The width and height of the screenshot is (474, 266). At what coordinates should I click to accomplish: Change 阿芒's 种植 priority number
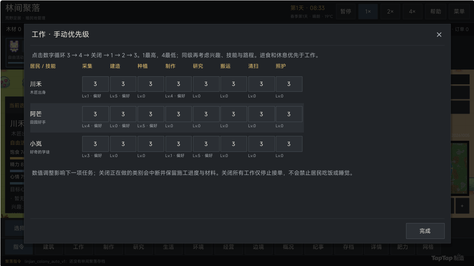tap(151, 114)
